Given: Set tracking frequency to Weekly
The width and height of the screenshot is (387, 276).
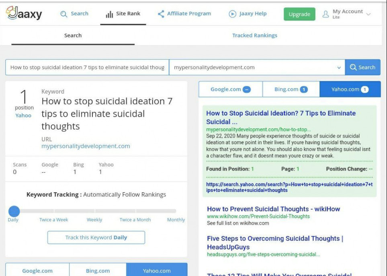Looking at the screenshot, I should (94, 220).
